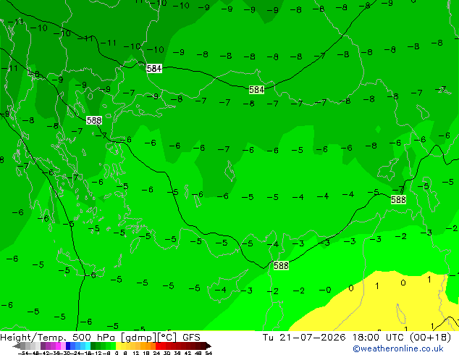This screenshot has height=355, width=459.
Task: Click the dark maroon arrow end of legend
Action: tap(209, 346)
